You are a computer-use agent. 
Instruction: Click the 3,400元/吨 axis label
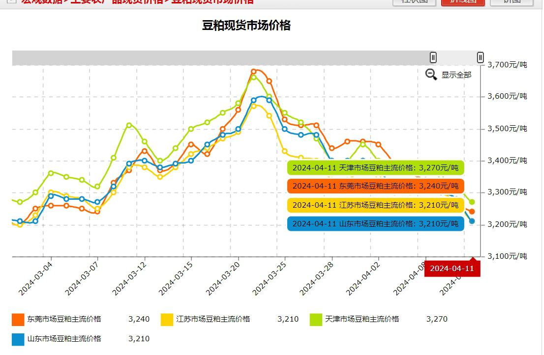(x=507, y=161)
